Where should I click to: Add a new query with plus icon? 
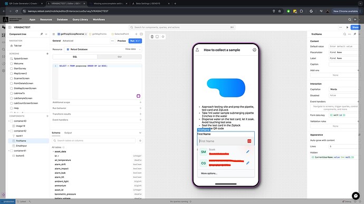(x=136, y=34)
